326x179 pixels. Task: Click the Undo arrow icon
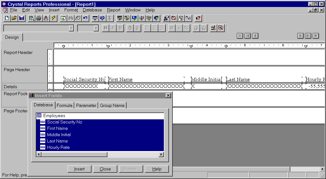tap(85, 18)
